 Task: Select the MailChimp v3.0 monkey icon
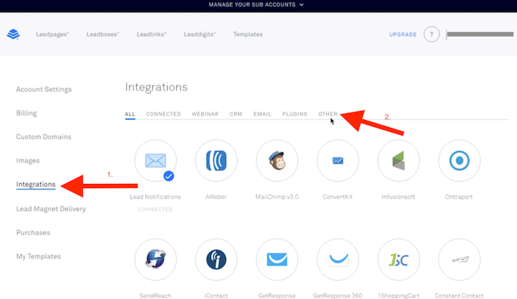click(x=277, y=161)
